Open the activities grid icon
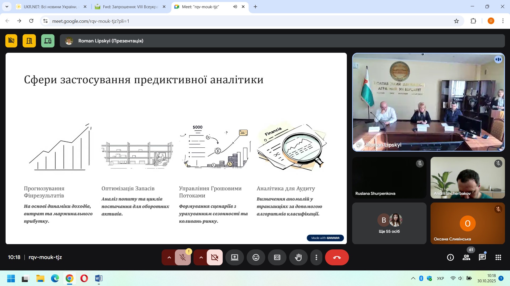510x286 pixels. 498,257
